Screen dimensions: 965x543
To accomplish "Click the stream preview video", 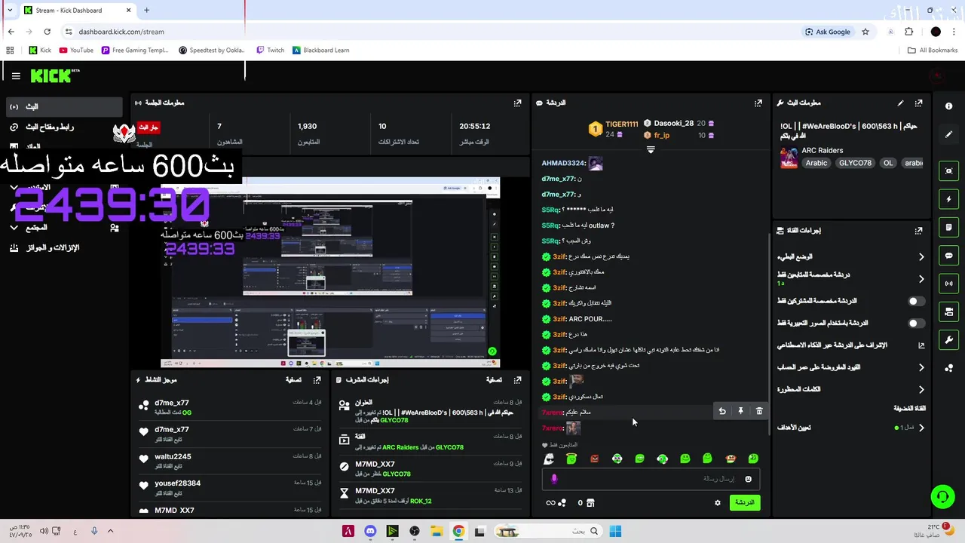I will click(329, 272).
